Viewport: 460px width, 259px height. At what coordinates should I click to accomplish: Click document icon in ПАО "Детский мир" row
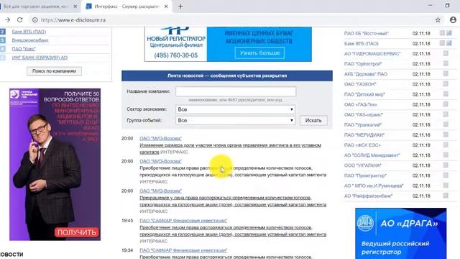tap(446, 94)
